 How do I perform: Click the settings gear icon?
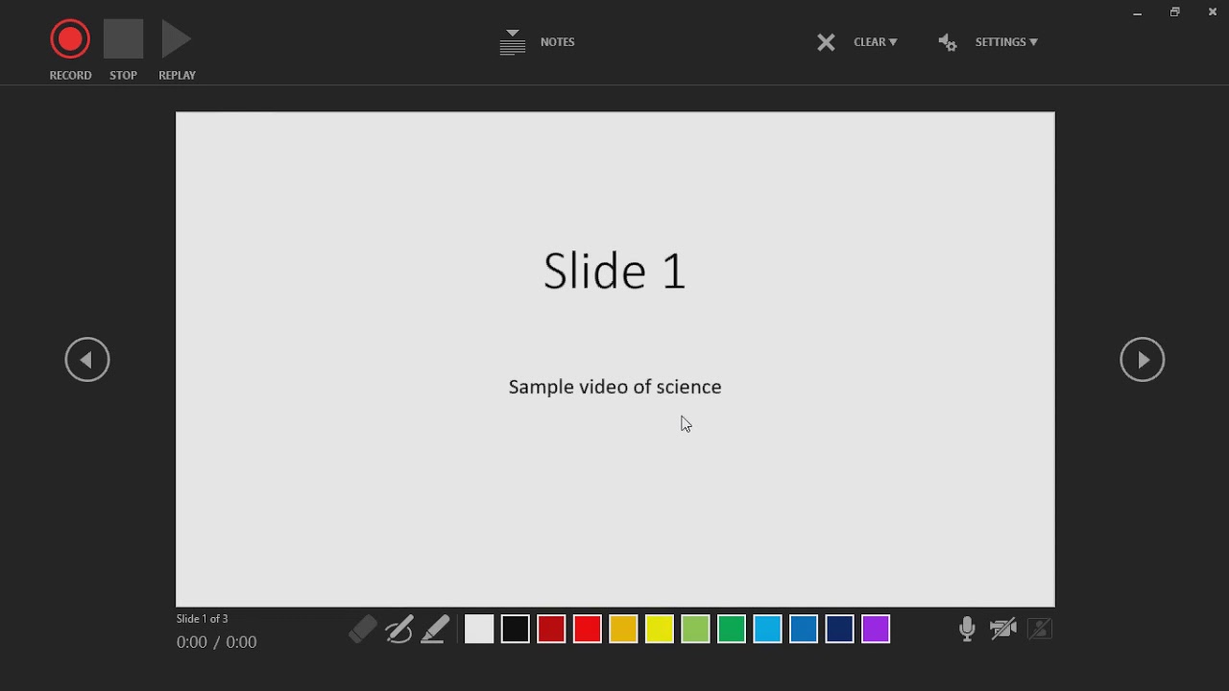coord(948,42)
